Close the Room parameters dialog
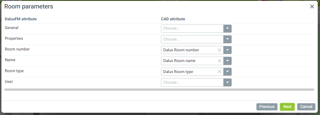Image resolution: width=320 pixels, height=115 pixels. tap(312, 6)
